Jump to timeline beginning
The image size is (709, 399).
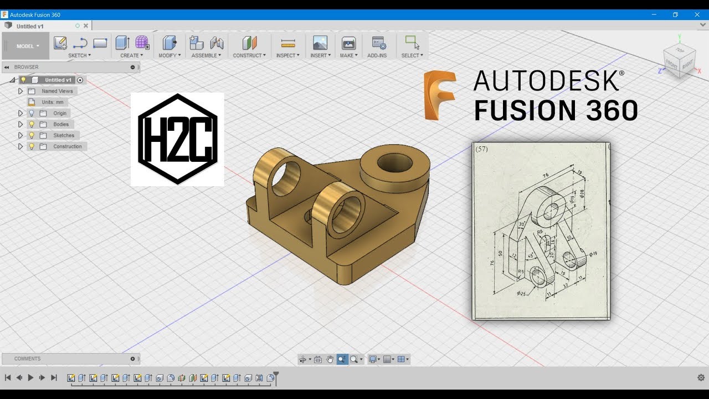pos(8,377)
